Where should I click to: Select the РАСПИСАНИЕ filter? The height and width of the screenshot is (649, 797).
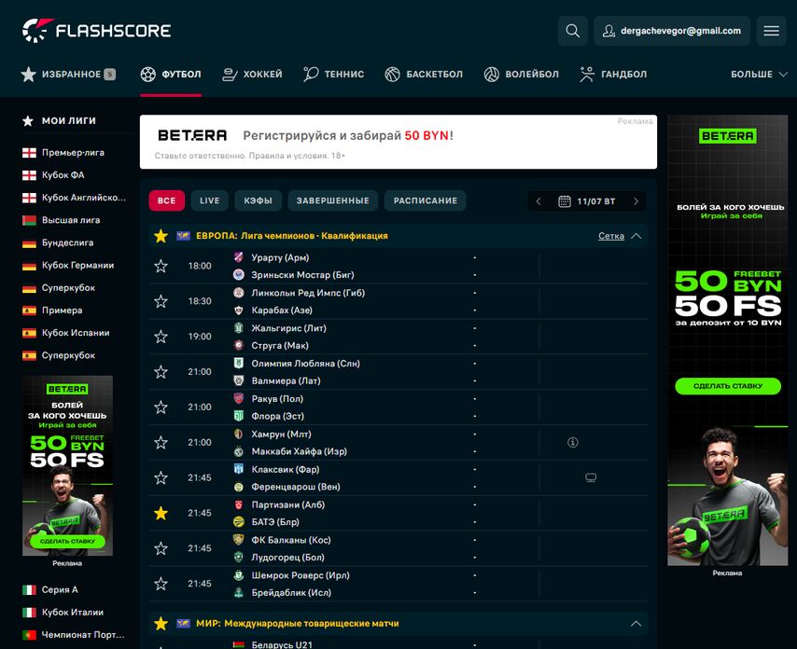click(x=425, y=200)
